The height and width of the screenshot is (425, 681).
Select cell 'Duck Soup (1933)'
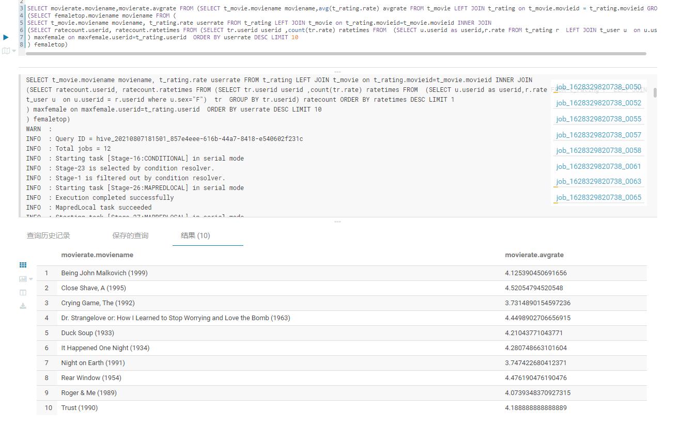point(87,333)
